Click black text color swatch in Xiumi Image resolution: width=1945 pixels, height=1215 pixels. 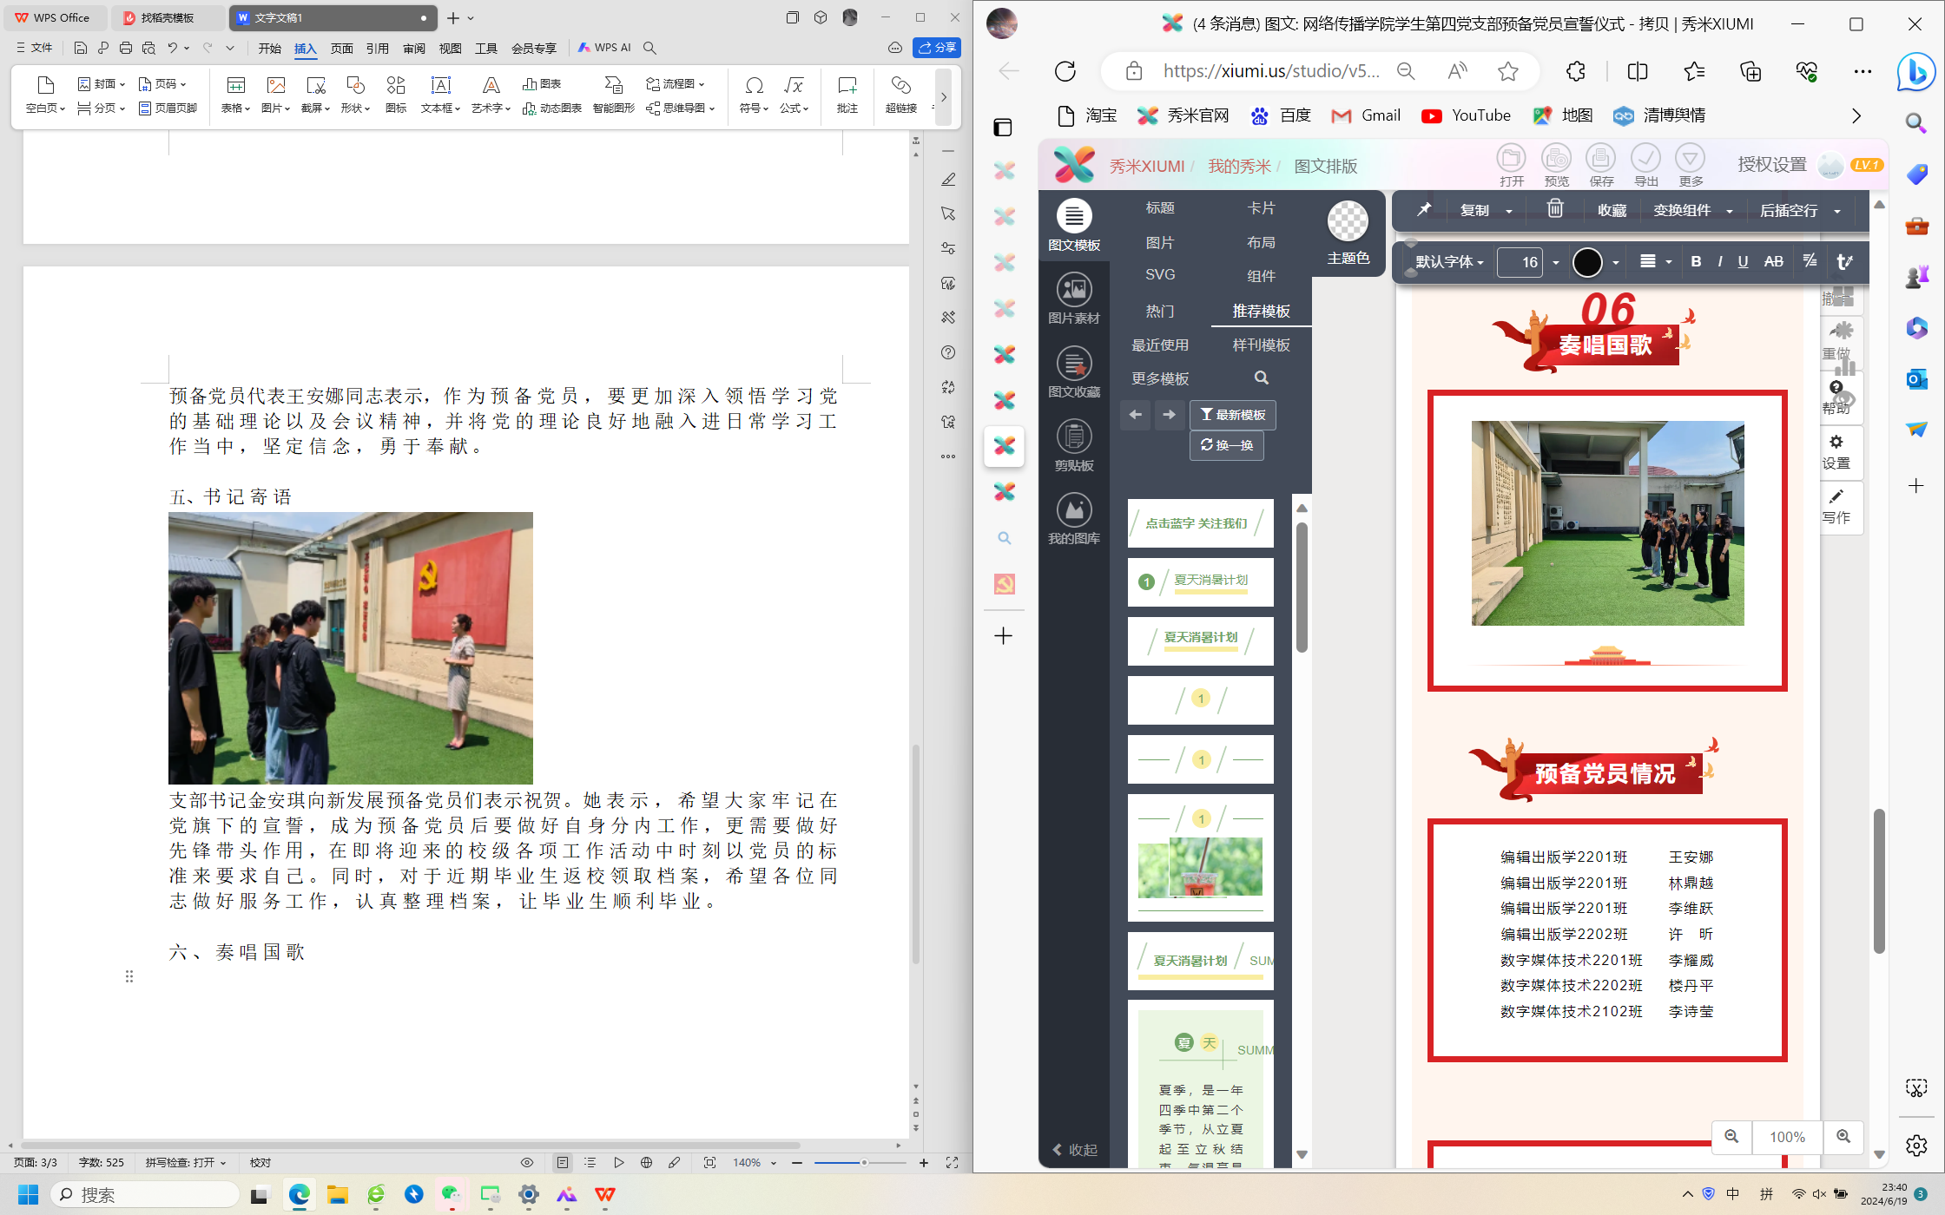pos(1587,261)
